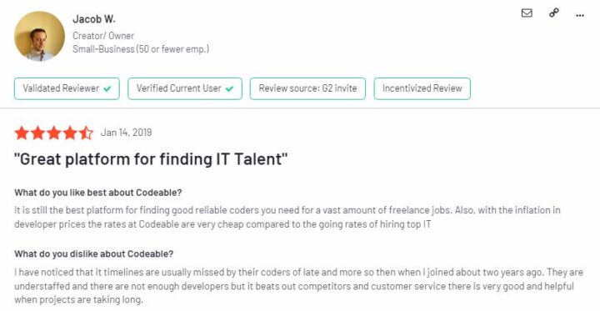Viewport: 600px width, 311px height.
Task: Click the green checkmark in Verified Current User
Action: point(229,89)
